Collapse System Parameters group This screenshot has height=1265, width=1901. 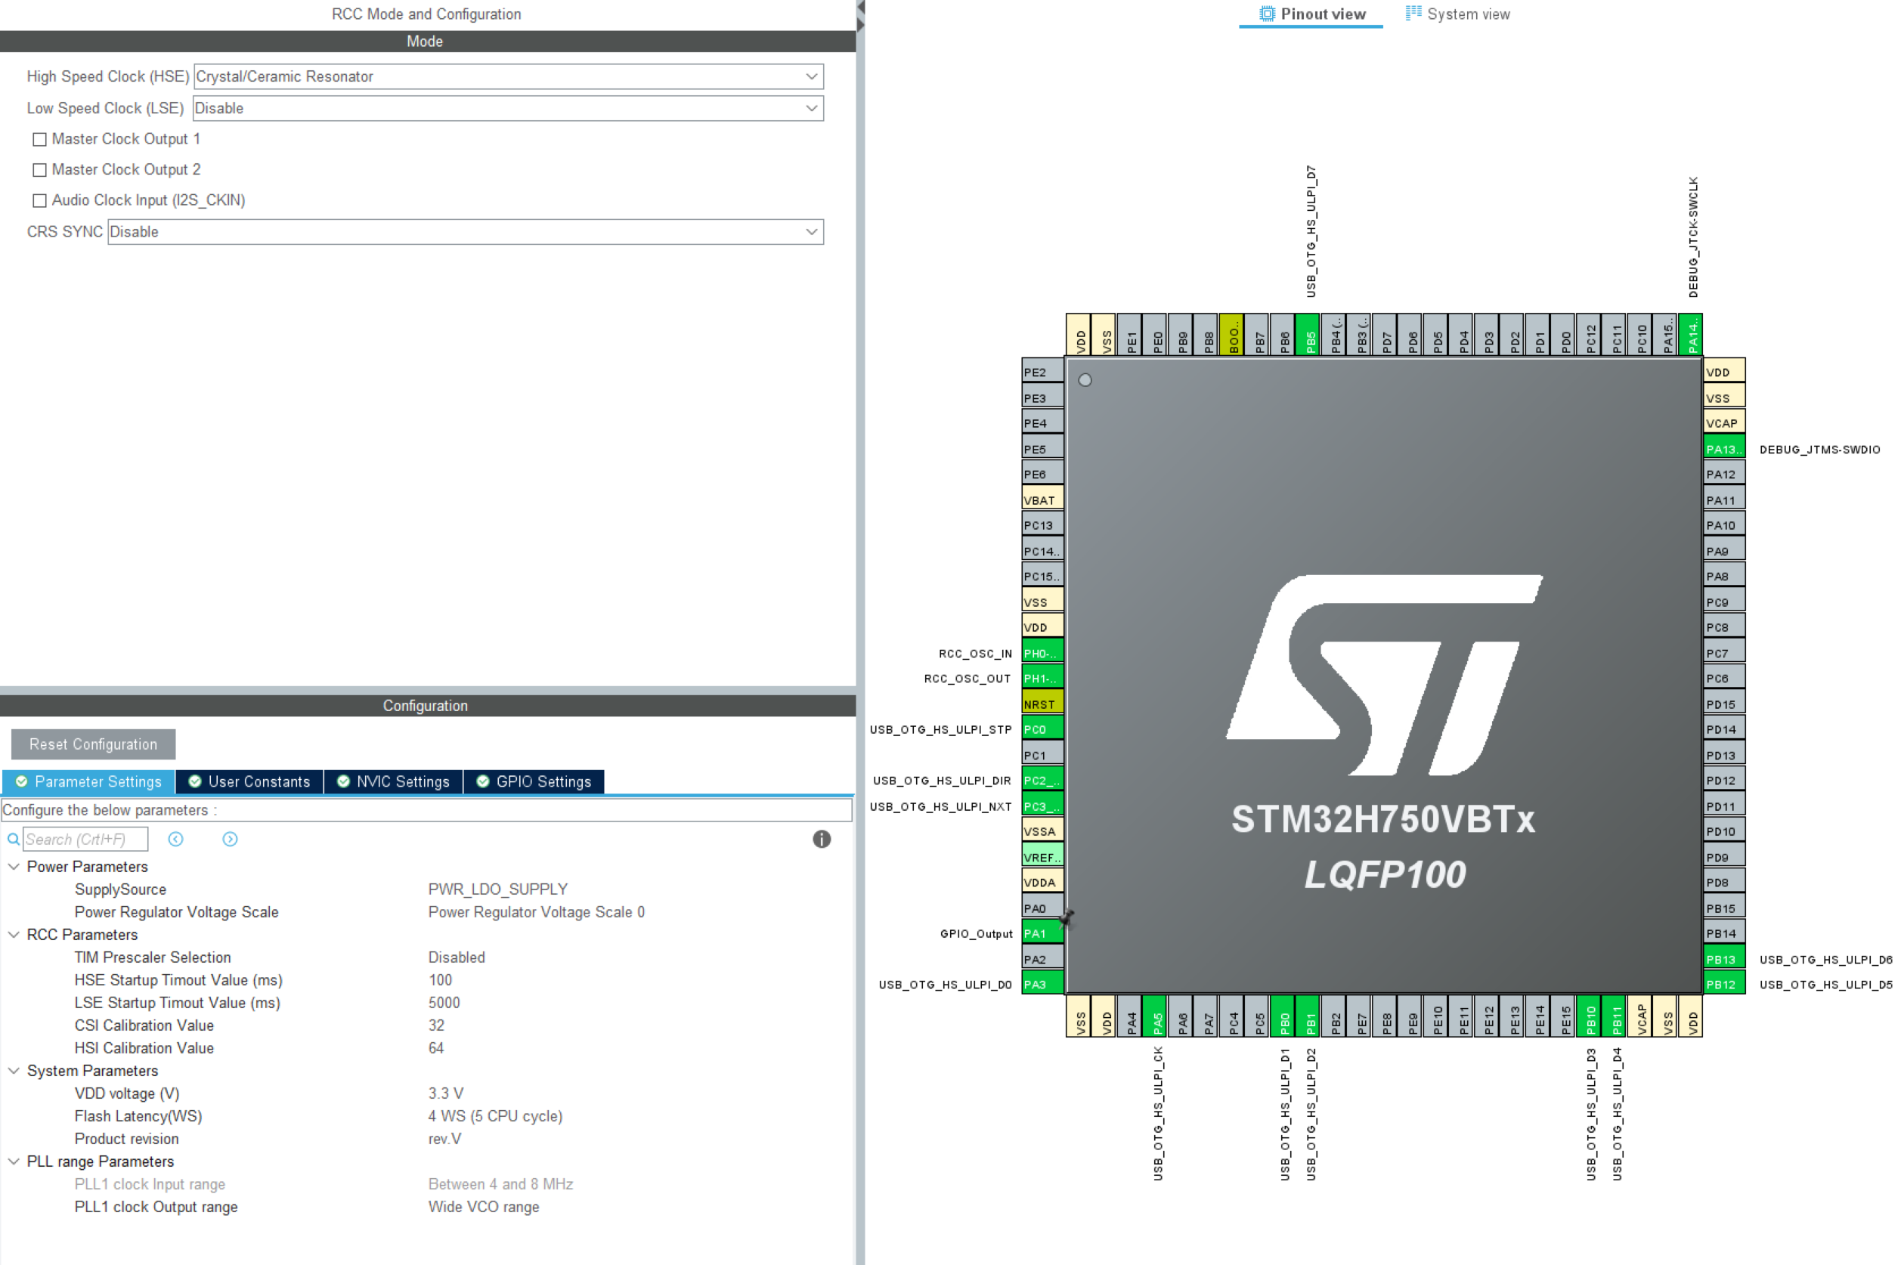[14, 1071]
